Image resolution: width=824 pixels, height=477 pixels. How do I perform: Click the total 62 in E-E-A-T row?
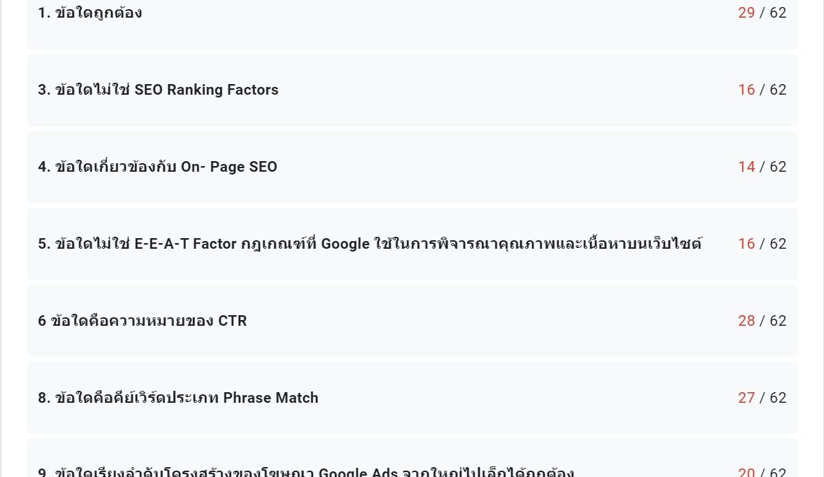[x=778, y=244]
